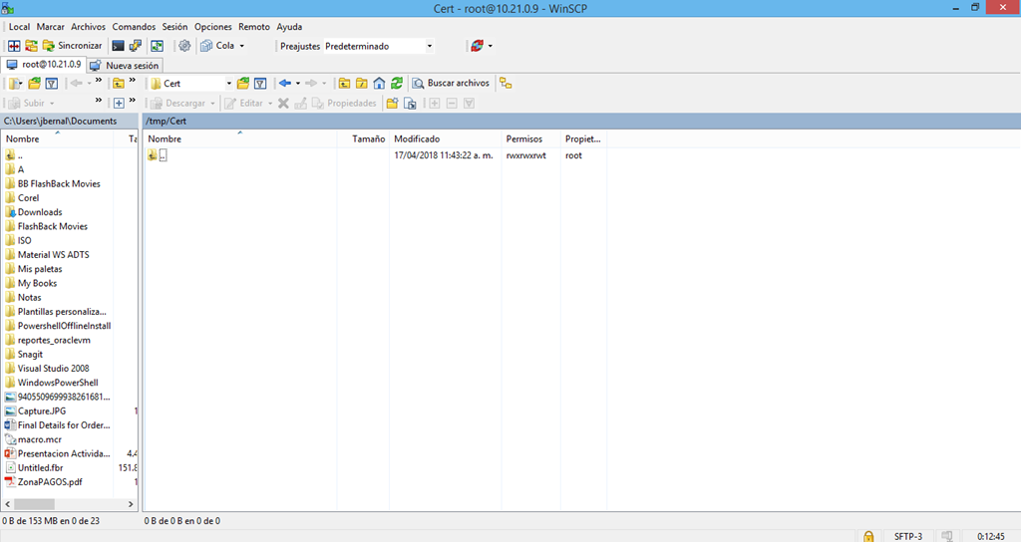
Task: Open the terminal console icon
Action: (119, 46)
